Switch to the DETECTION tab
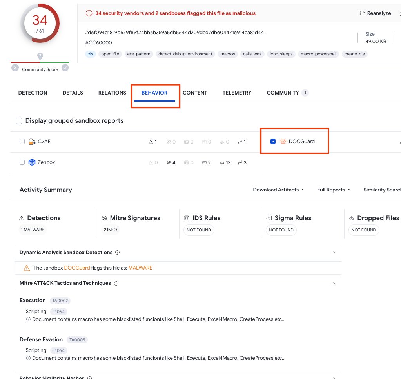 (x=33, y=93)
